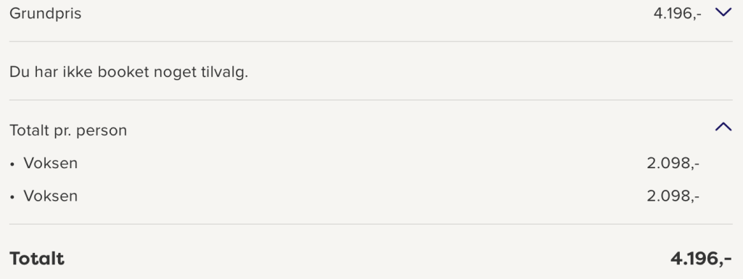743x279 pixels.
Task: Click the bold Totalt label
Action: (37, 259)
